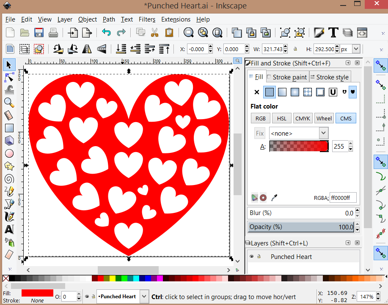Select the Rectangle tool
The height and width of the screenshot is (305, 388).
(9, 128)
